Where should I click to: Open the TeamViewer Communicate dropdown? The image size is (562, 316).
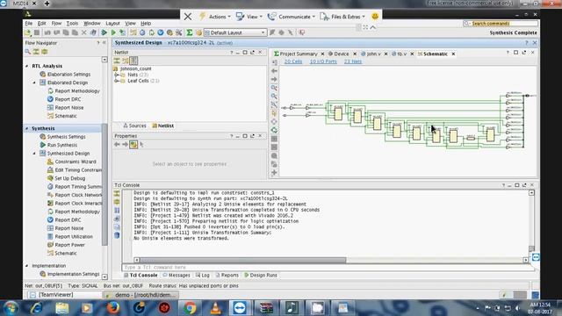(292, 17)
